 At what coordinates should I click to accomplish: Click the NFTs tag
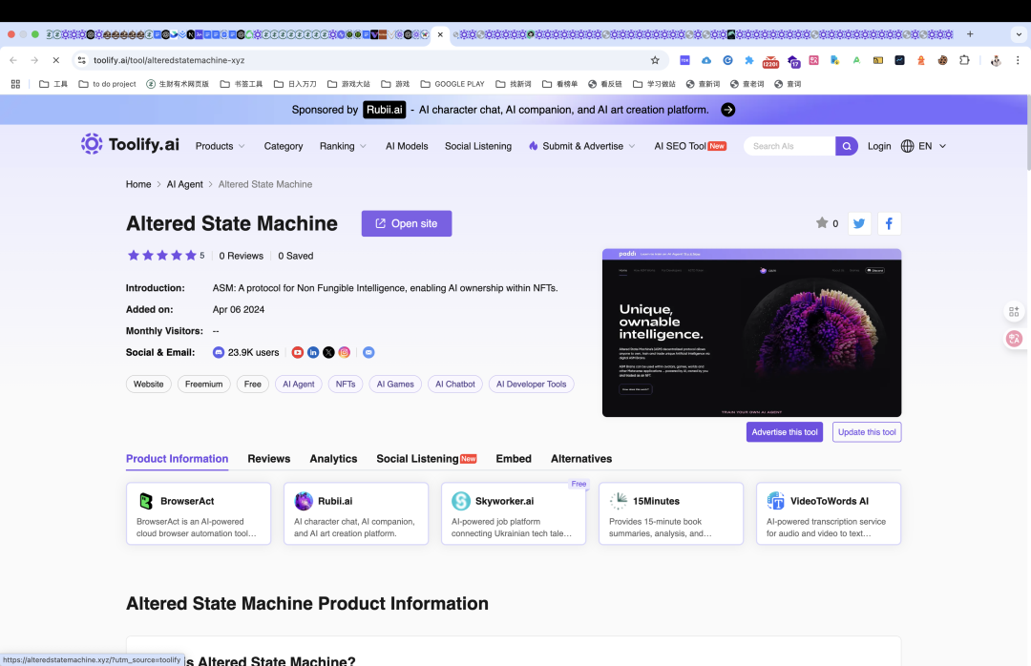click(346, 384)
